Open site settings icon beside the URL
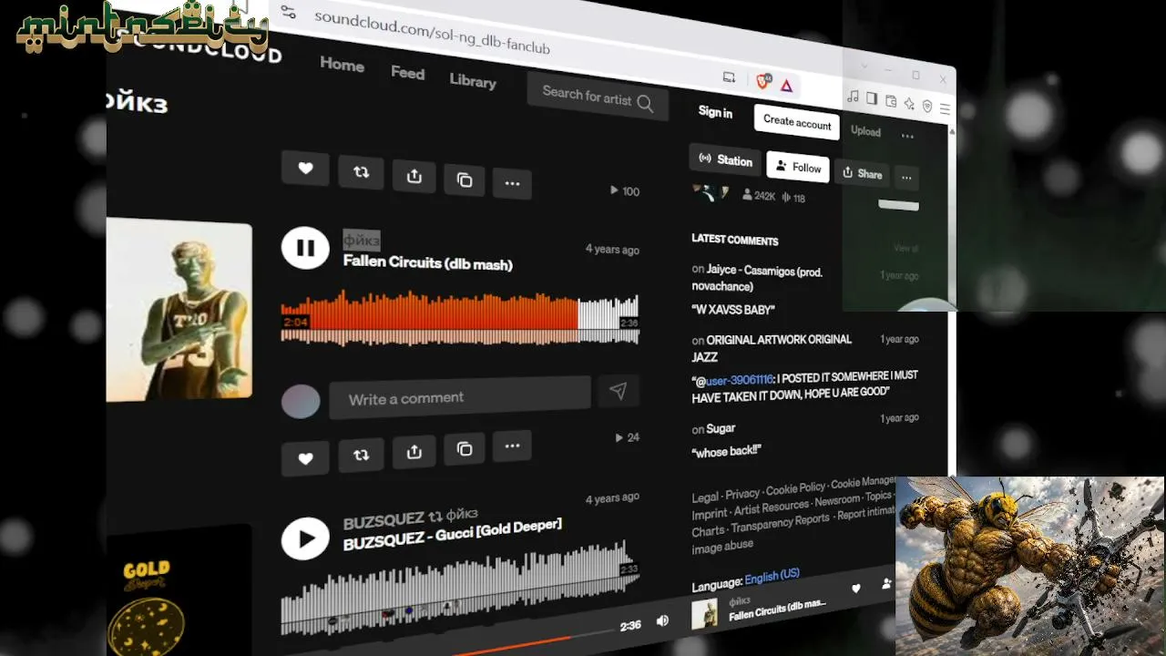This screenshot has height=656, width=1166. [288, 12]
